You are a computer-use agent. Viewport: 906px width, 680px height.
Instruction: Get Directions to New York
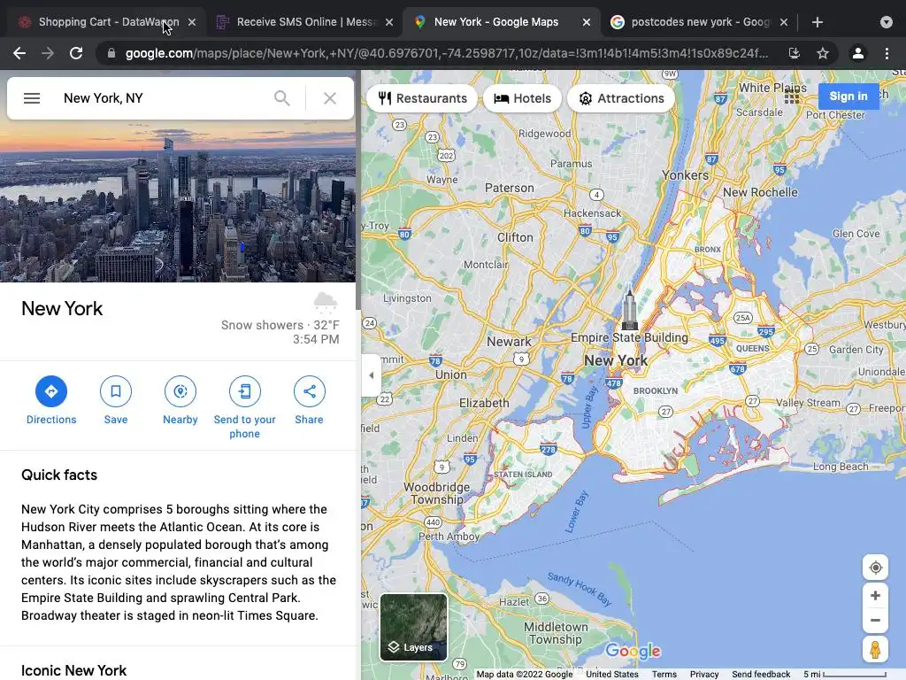tap(50, 401)
